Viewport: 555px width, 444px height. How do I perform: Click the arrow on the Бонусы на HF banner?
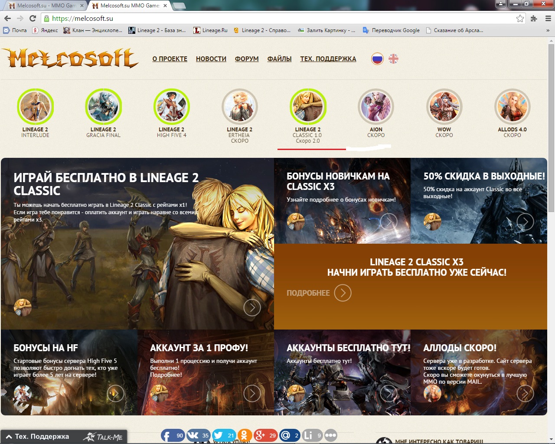pyautogui.click(x=115, y=393)
